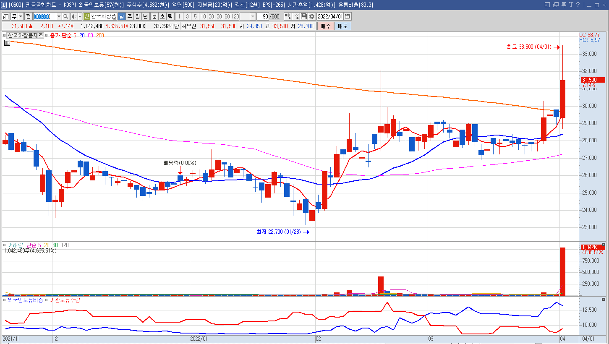The image size is (609, 344).
Task: Click the green 신 badge icon
Action: point(86,16)
